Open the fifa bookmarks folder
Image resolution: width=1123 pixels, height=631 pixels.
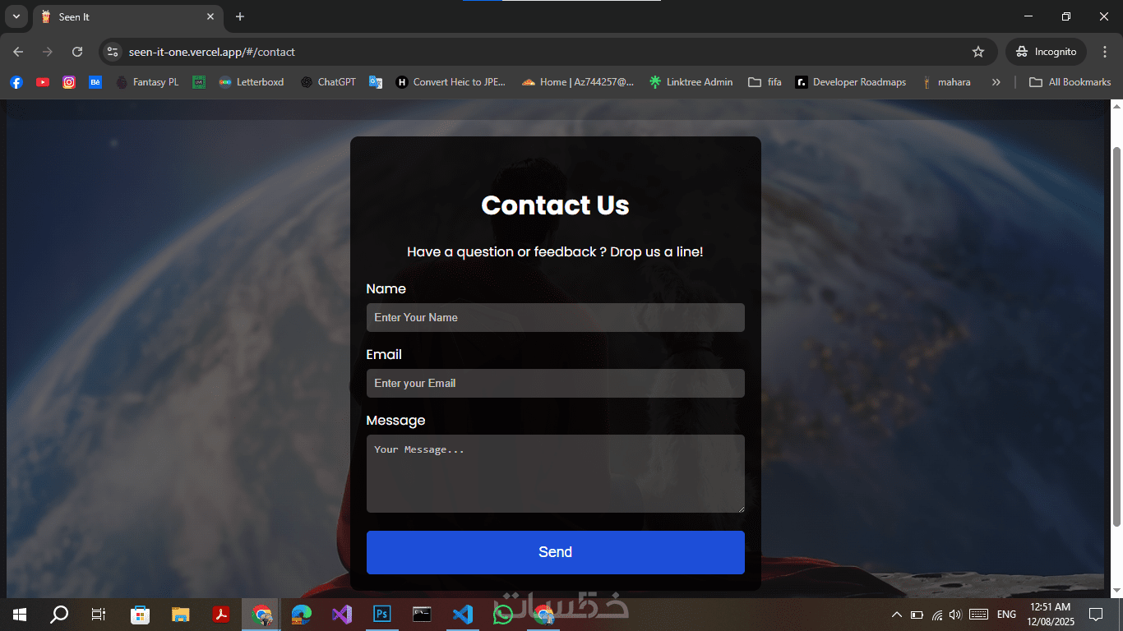point(765,82)
